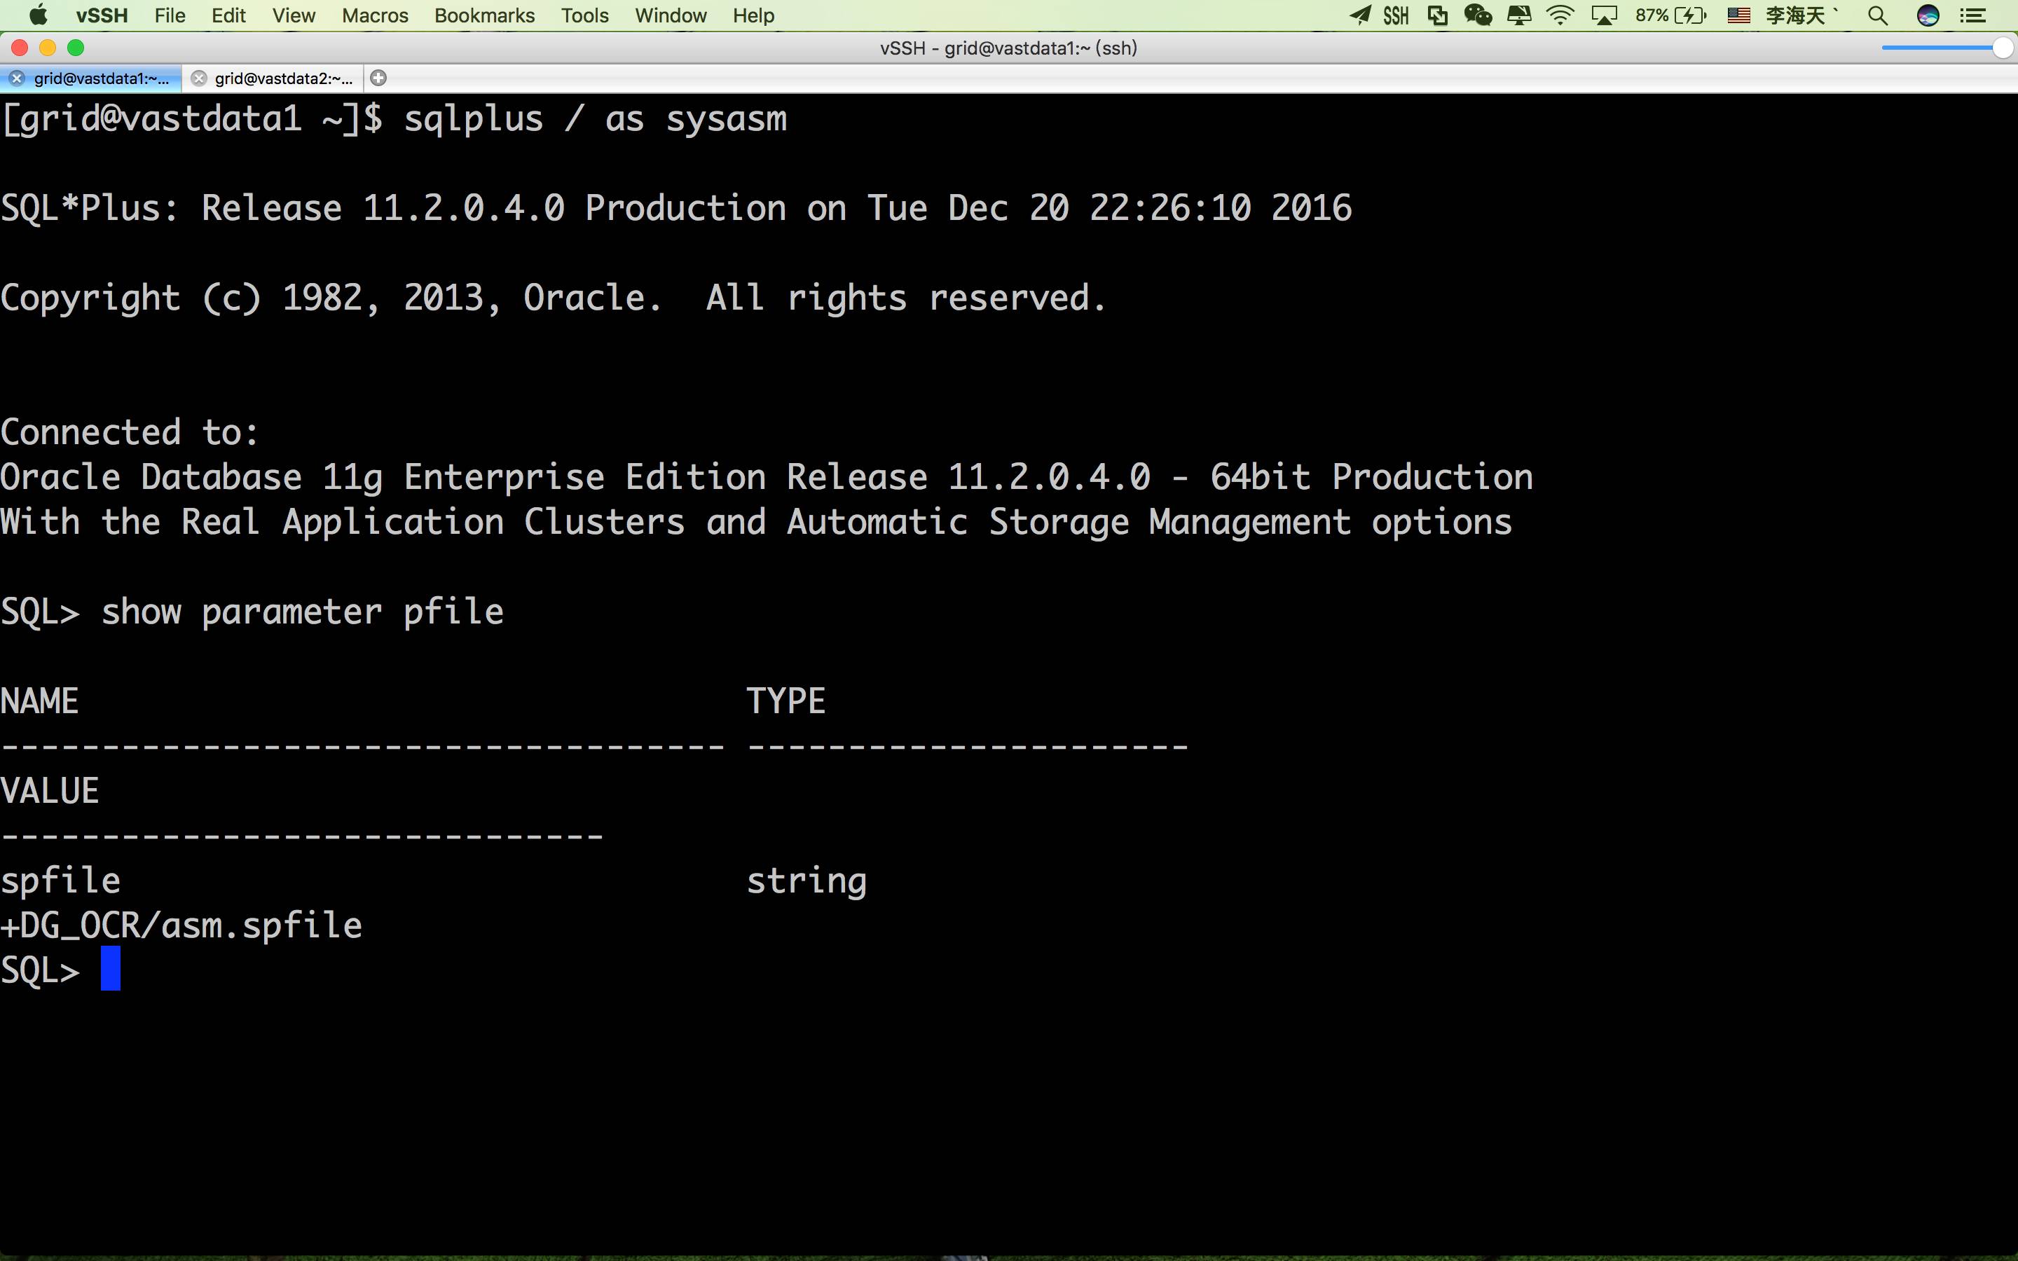Click the paper plane menu bar icon

click(1360, 15)
